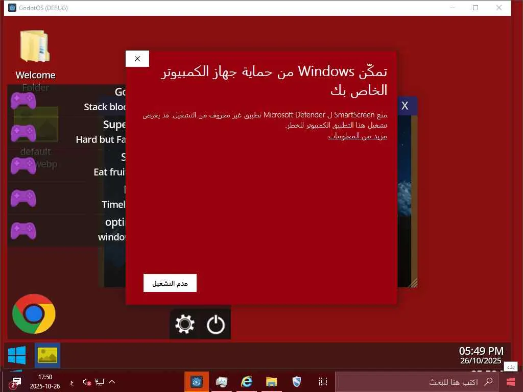Viewport: 523px width, 392px height.
Task: Open settings with the gear icon
Action: tap(185, 324)
